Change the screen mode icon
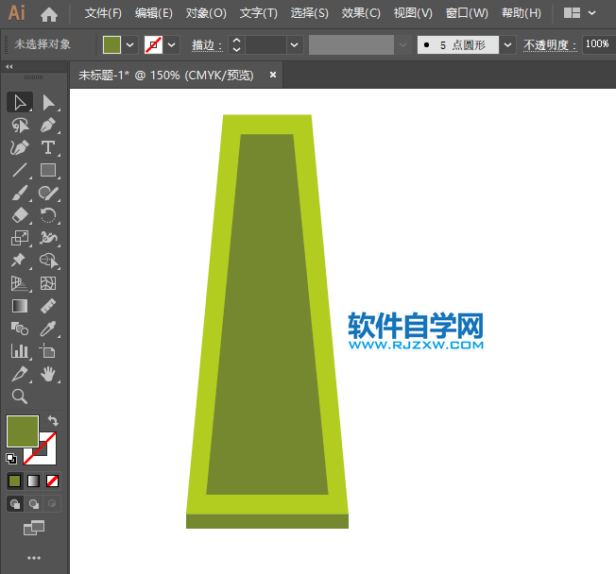The width and height of the screenshot is (616, 574). pos(34,528)
